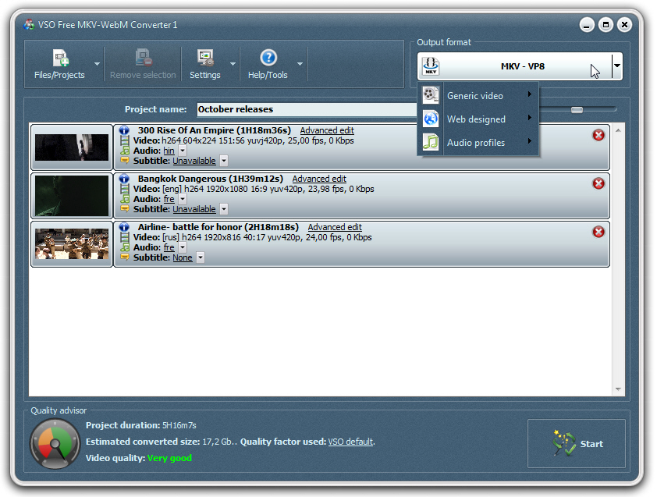Viewport: 657px width, 497px height.
Task: Click info icon for 300 Rise Of An Empire
Action: click(x=124, y=130)
